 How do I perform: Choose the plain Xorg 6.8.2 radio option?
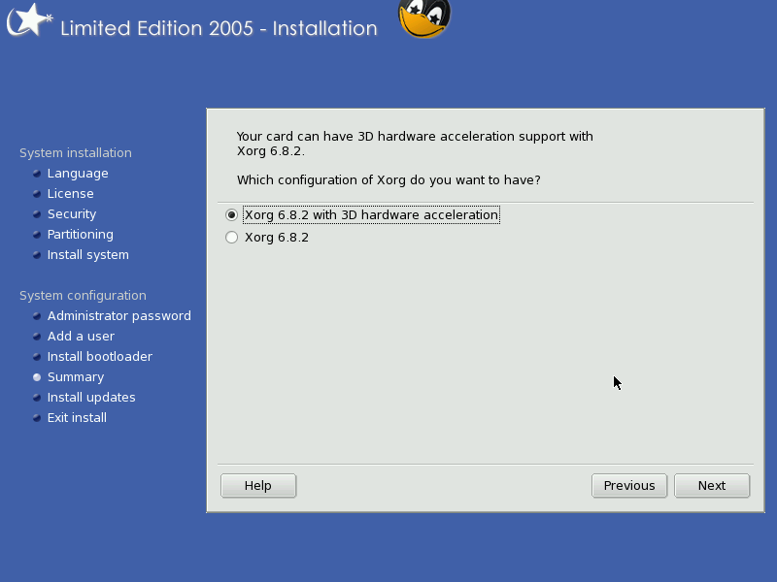pos(231,237)
